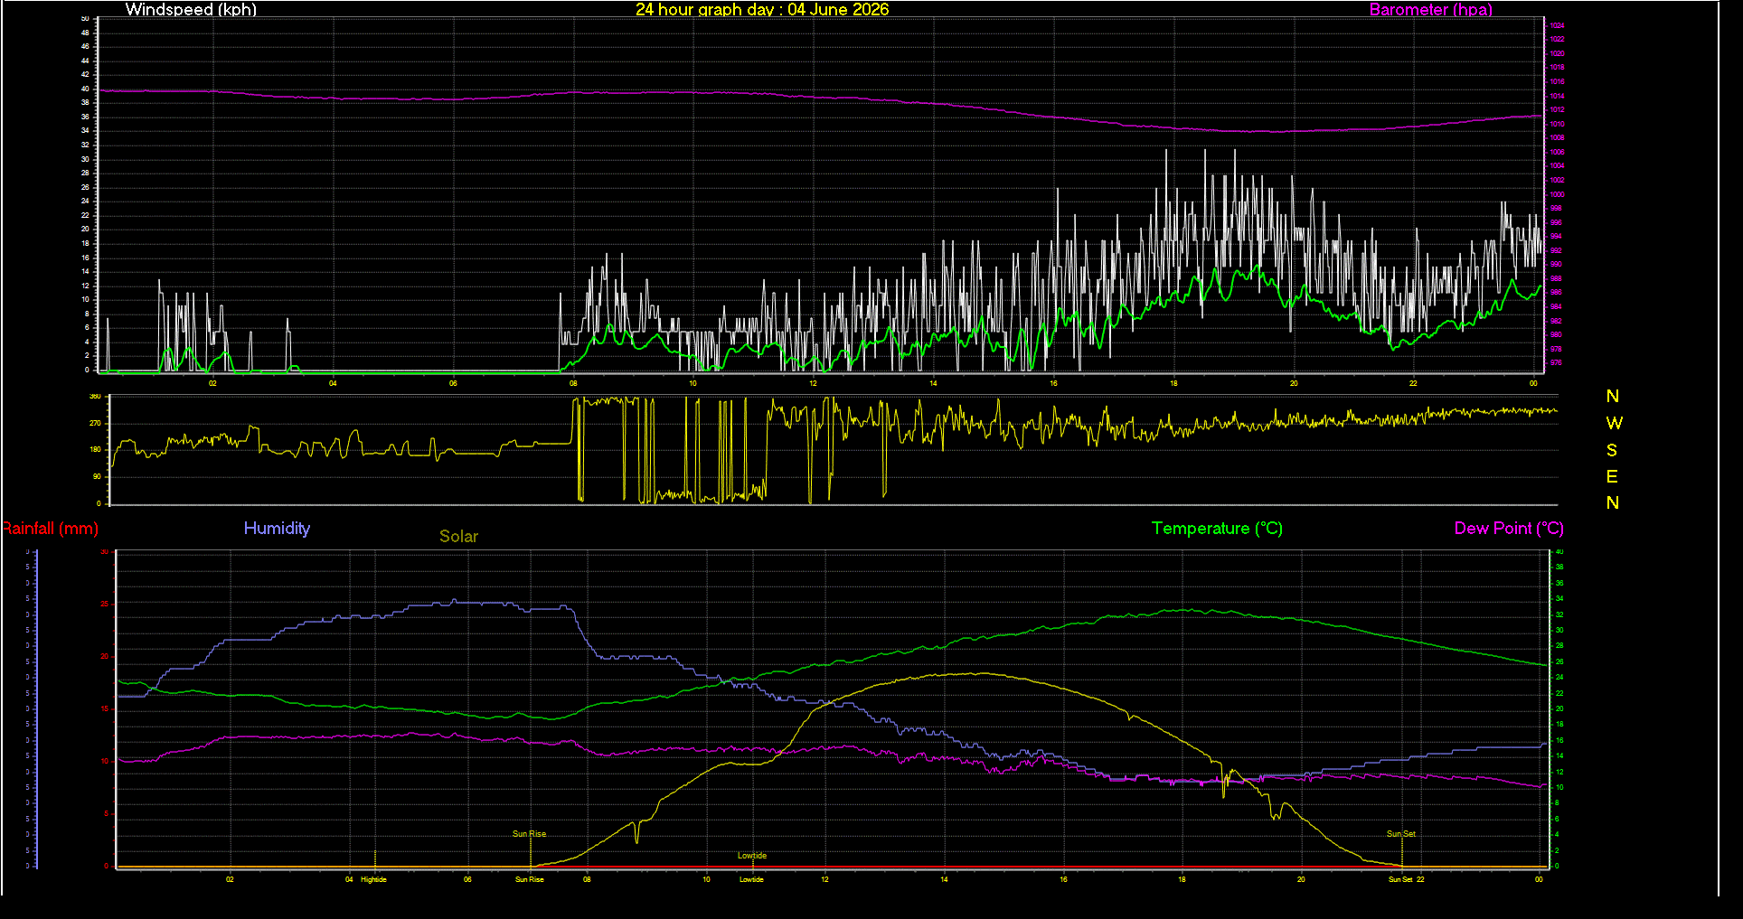
Task: Click the "Lowtide" label on the bottom time axis
Action: click(x=751, y=879)
